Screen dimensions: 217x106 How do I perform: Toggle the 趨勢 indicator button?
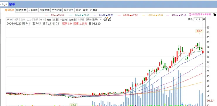pyautogui.click(x=49, y=20)
